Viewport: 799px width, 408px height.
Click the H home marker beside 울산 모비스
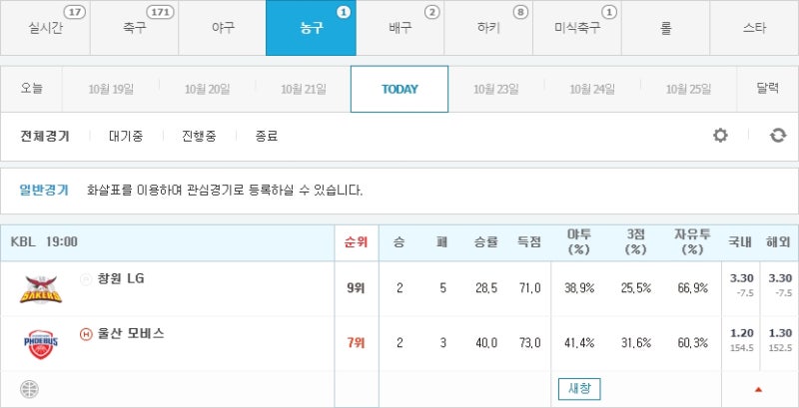tap(86, 334)
